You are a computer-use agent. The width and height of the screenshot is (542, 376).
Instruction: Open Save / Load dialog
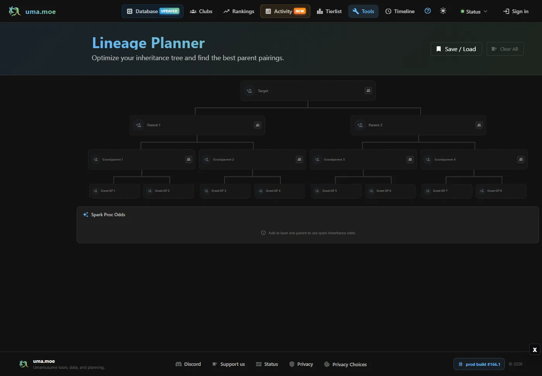tap(456, 49)
